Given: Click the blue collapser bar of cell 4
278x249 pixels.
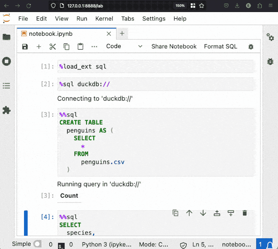Looking at the screenshot, I should coord(26,223).
